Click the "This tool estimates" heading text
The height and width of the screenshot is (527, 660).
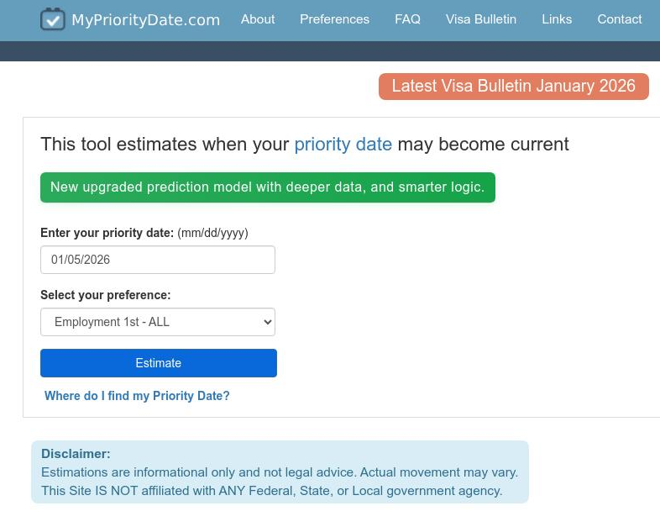pyautogui.click(x=165, y=144)
